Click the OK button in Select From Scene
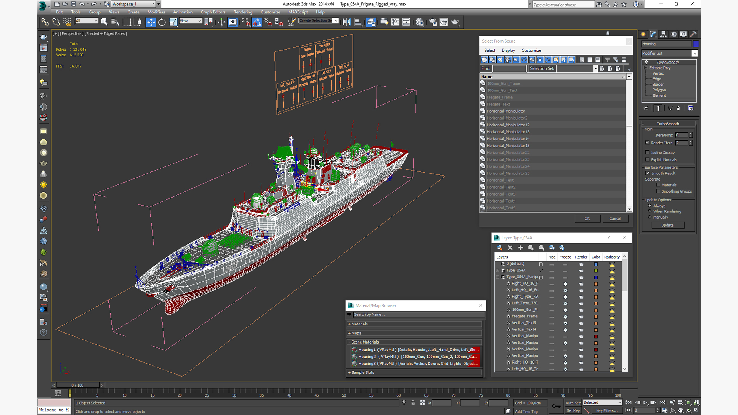The image size is (738, 415). pos(587,218)
